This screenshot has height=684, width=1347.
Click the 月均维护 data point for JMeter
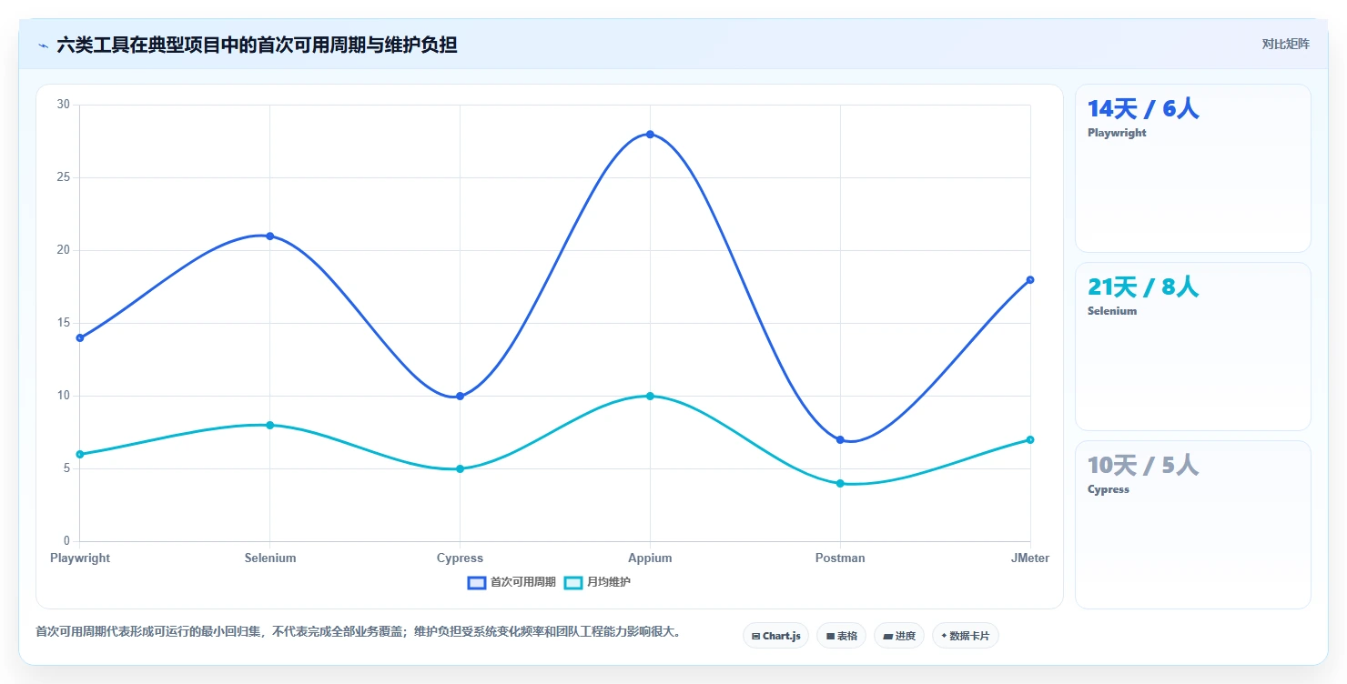(1030, 439)
